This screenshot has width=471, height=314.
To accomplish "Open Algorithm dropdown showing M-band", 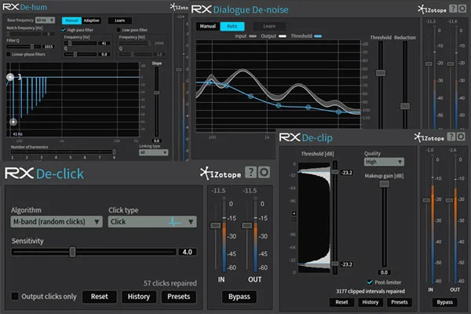I will click(57, 221).
